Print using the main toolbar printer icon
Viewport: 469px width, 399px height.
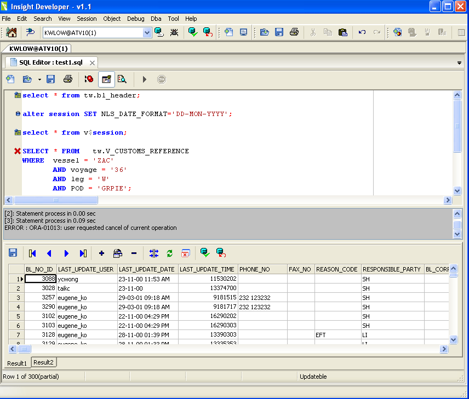tap(294, 32)
